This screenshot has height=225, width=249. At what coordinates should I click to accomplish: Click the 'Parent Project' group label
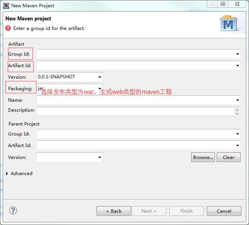tap(24, 124)
